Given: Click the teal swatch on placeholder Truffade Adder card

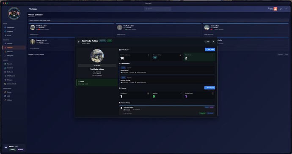Looking at the screenshot, I should point(126,30).
